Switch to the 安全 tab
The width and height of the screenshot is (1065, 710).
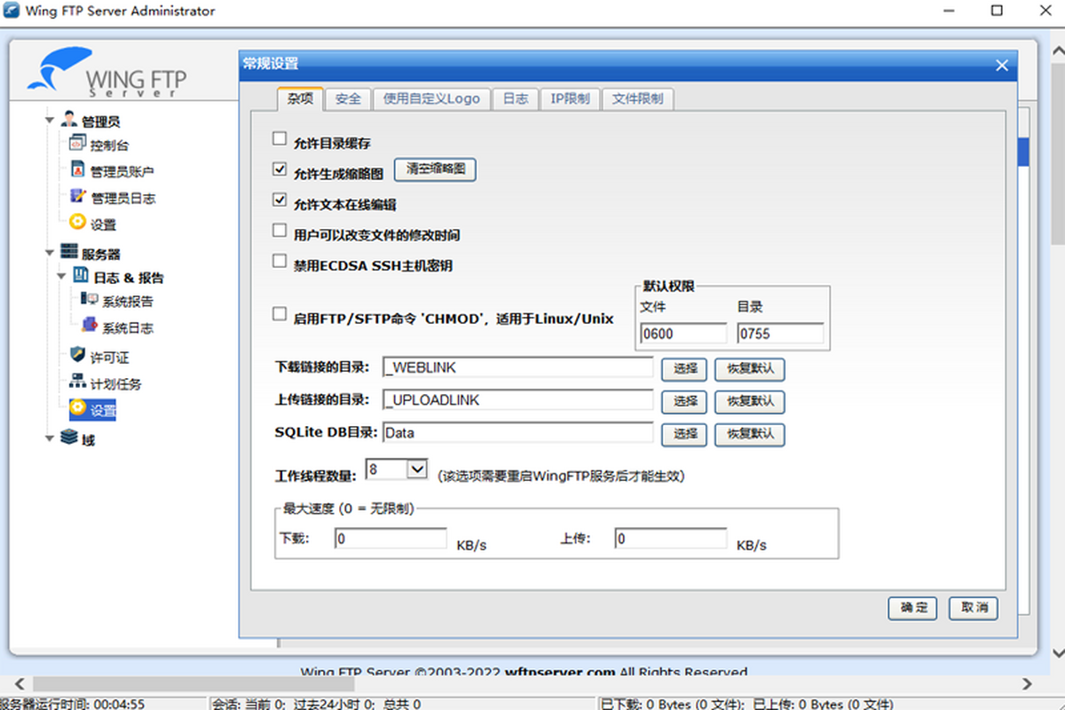point(348,99)
